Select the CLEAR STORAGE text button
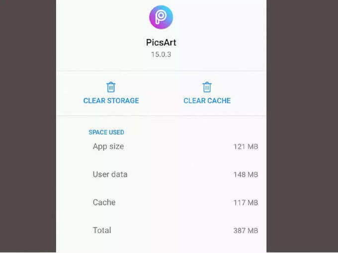 point(111,101)
